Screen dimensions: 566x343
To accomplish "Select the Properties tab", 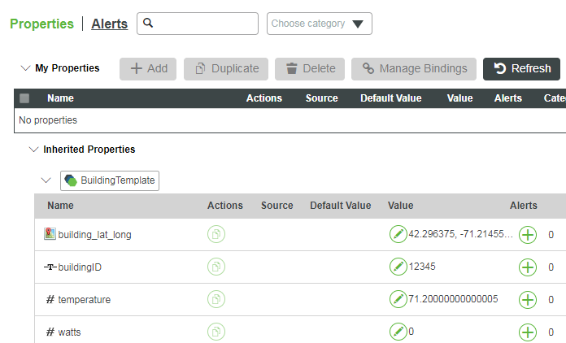I will pos(41,24).
